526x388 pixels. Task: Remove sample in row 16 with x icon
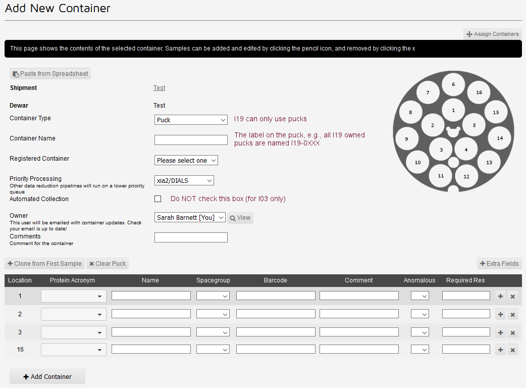click(x=512, y=350)
